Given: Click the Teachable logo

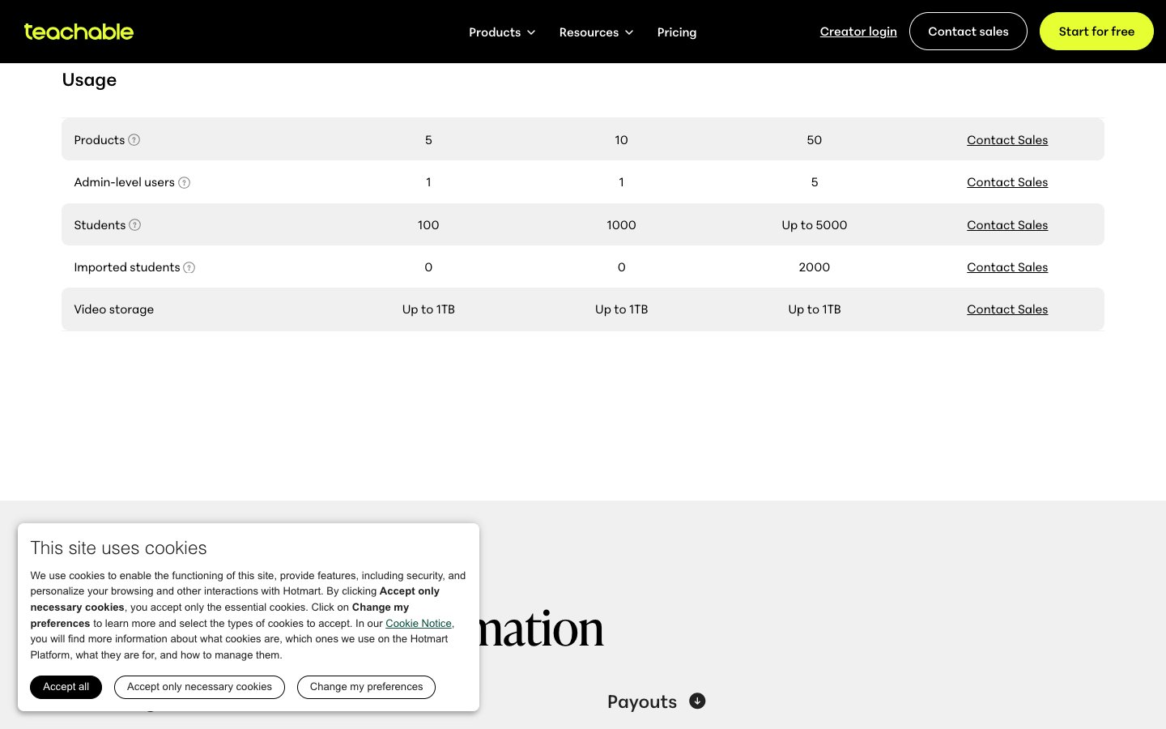Looking at the screenshot, I should (x=79, y=32).
